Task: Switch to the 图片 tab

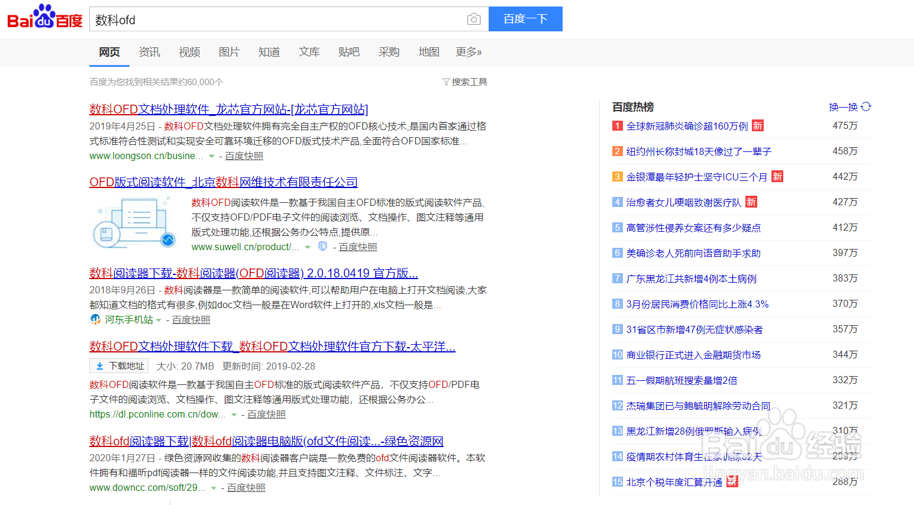Action: [x=229, y=52]
